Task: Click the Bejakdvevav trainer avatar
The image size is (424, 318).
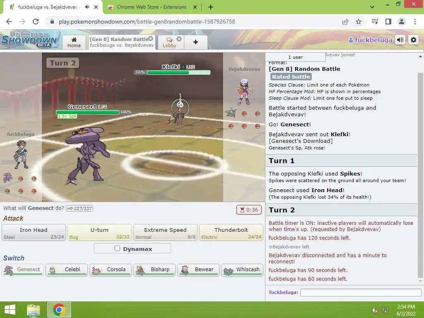Action: pos(245,92)
